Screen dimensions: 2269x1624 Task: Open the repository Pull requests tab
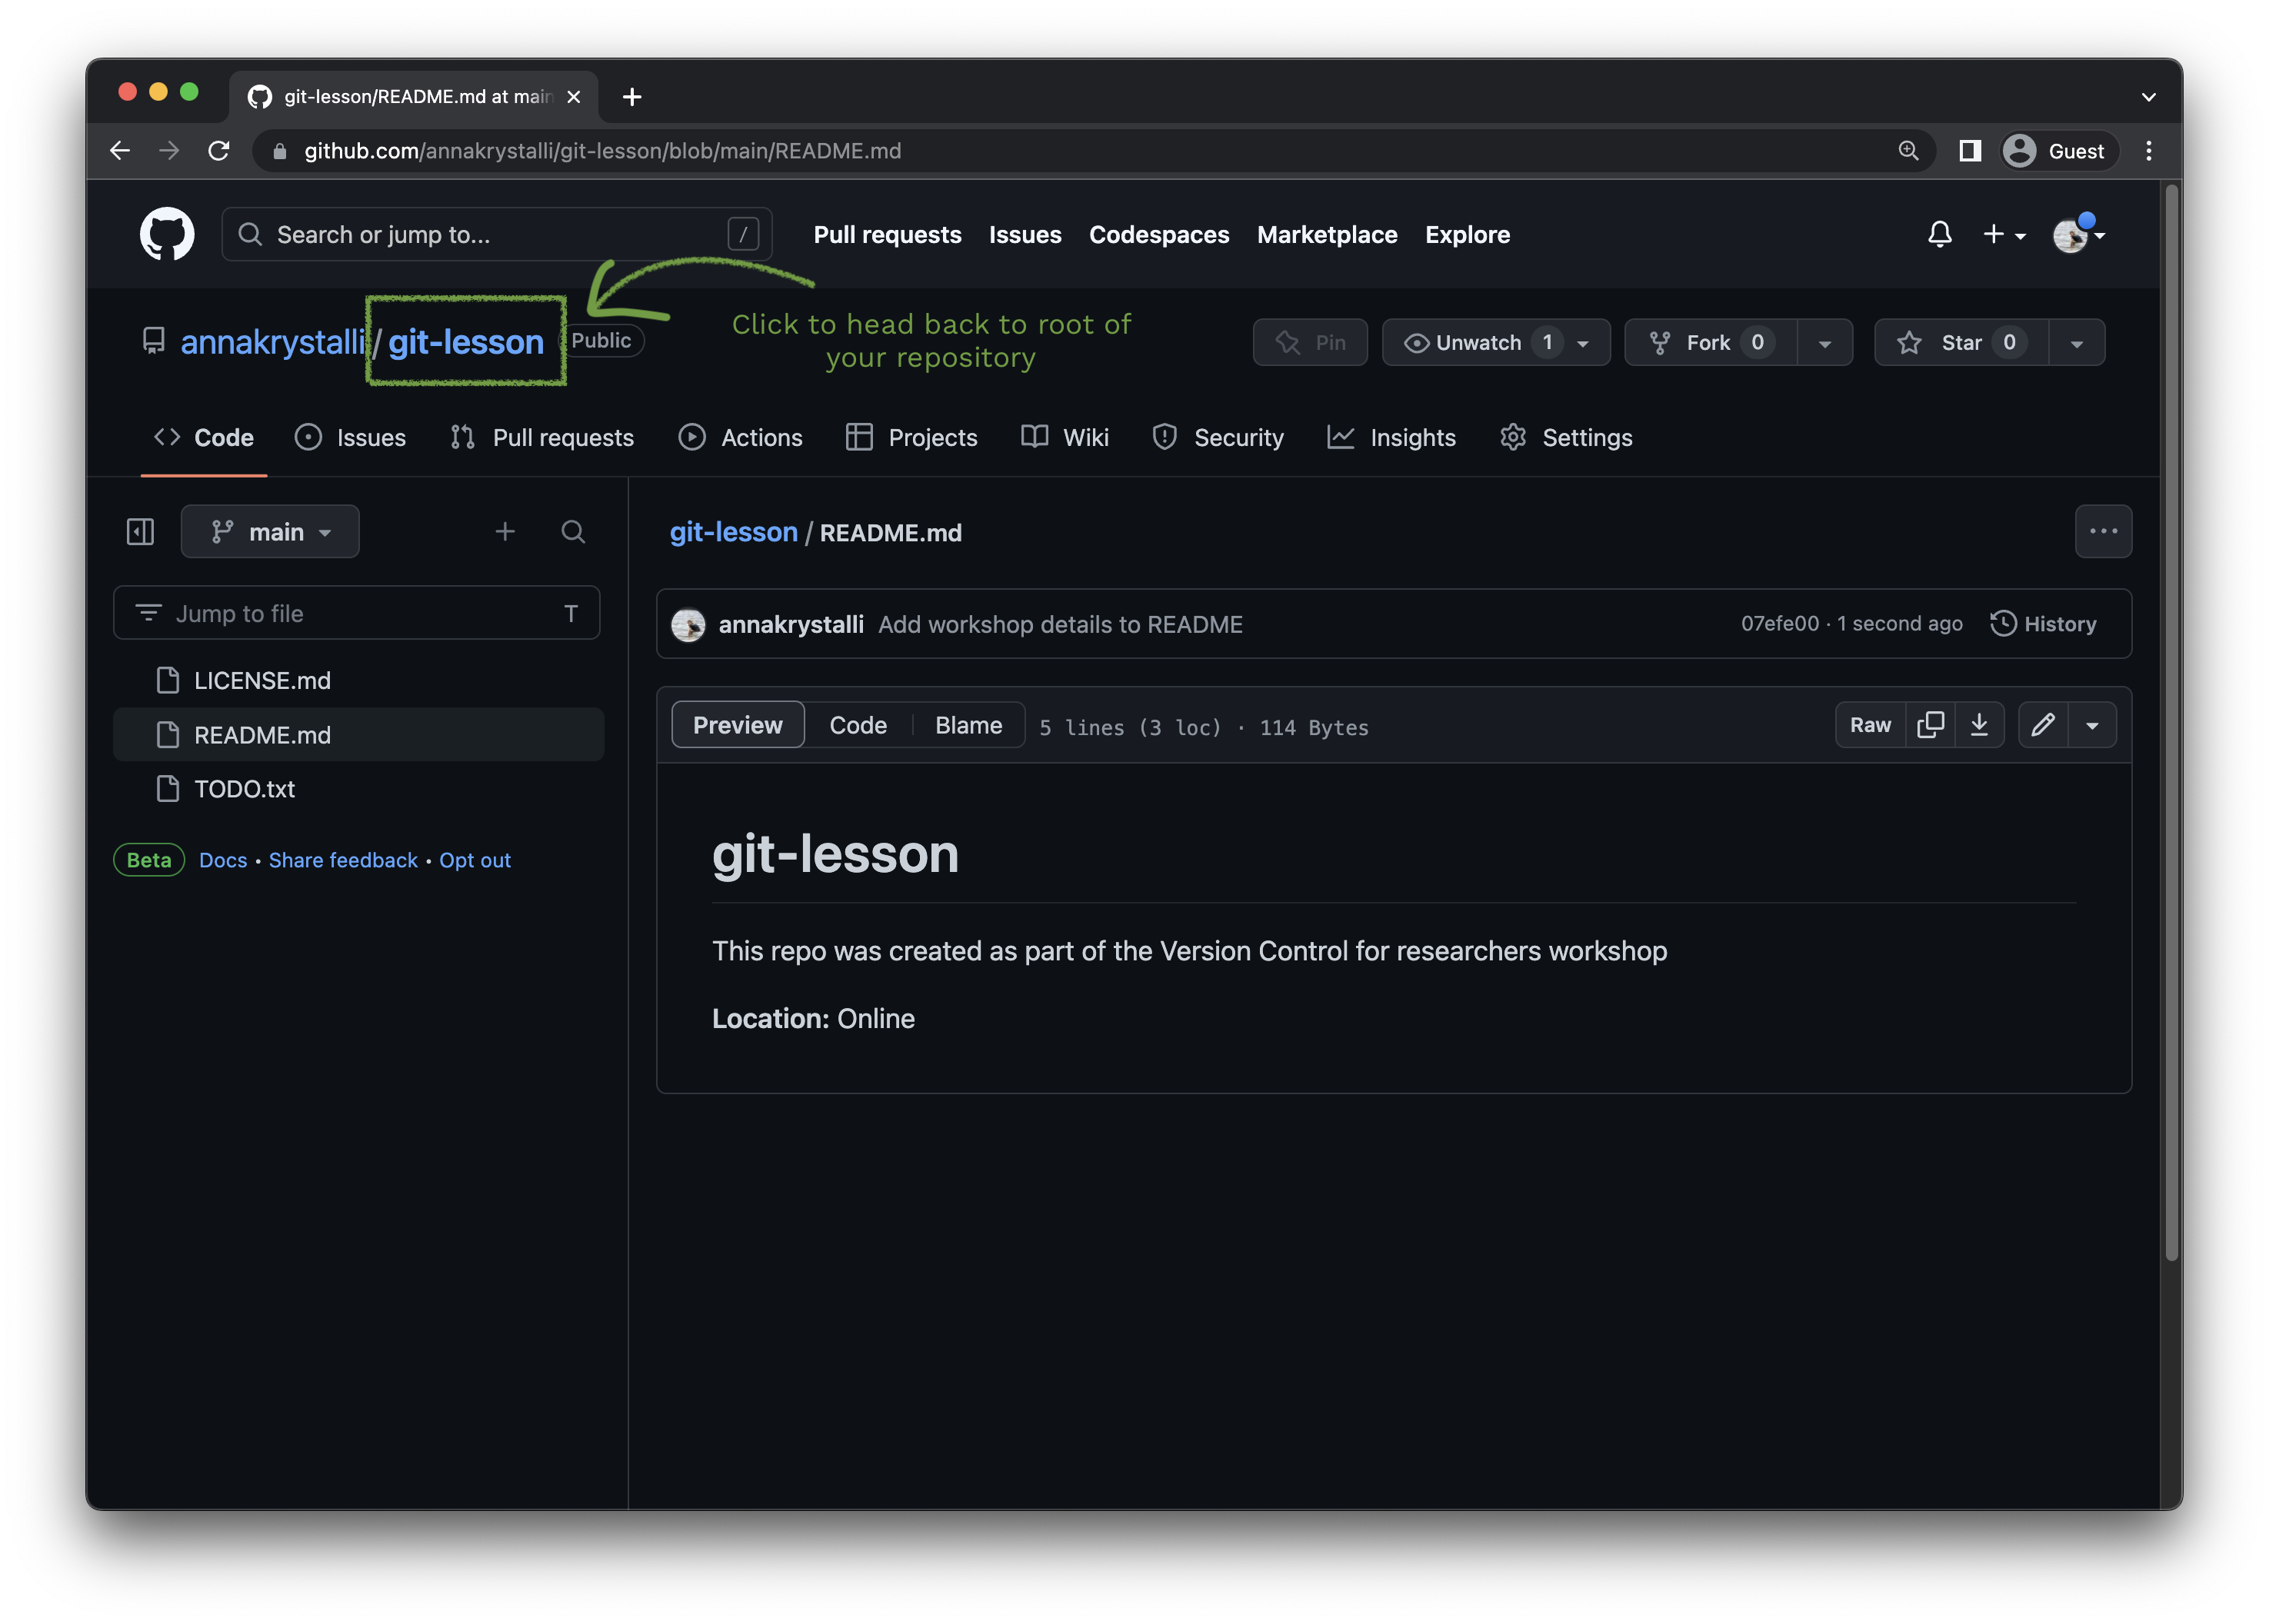tap(542, 437)
